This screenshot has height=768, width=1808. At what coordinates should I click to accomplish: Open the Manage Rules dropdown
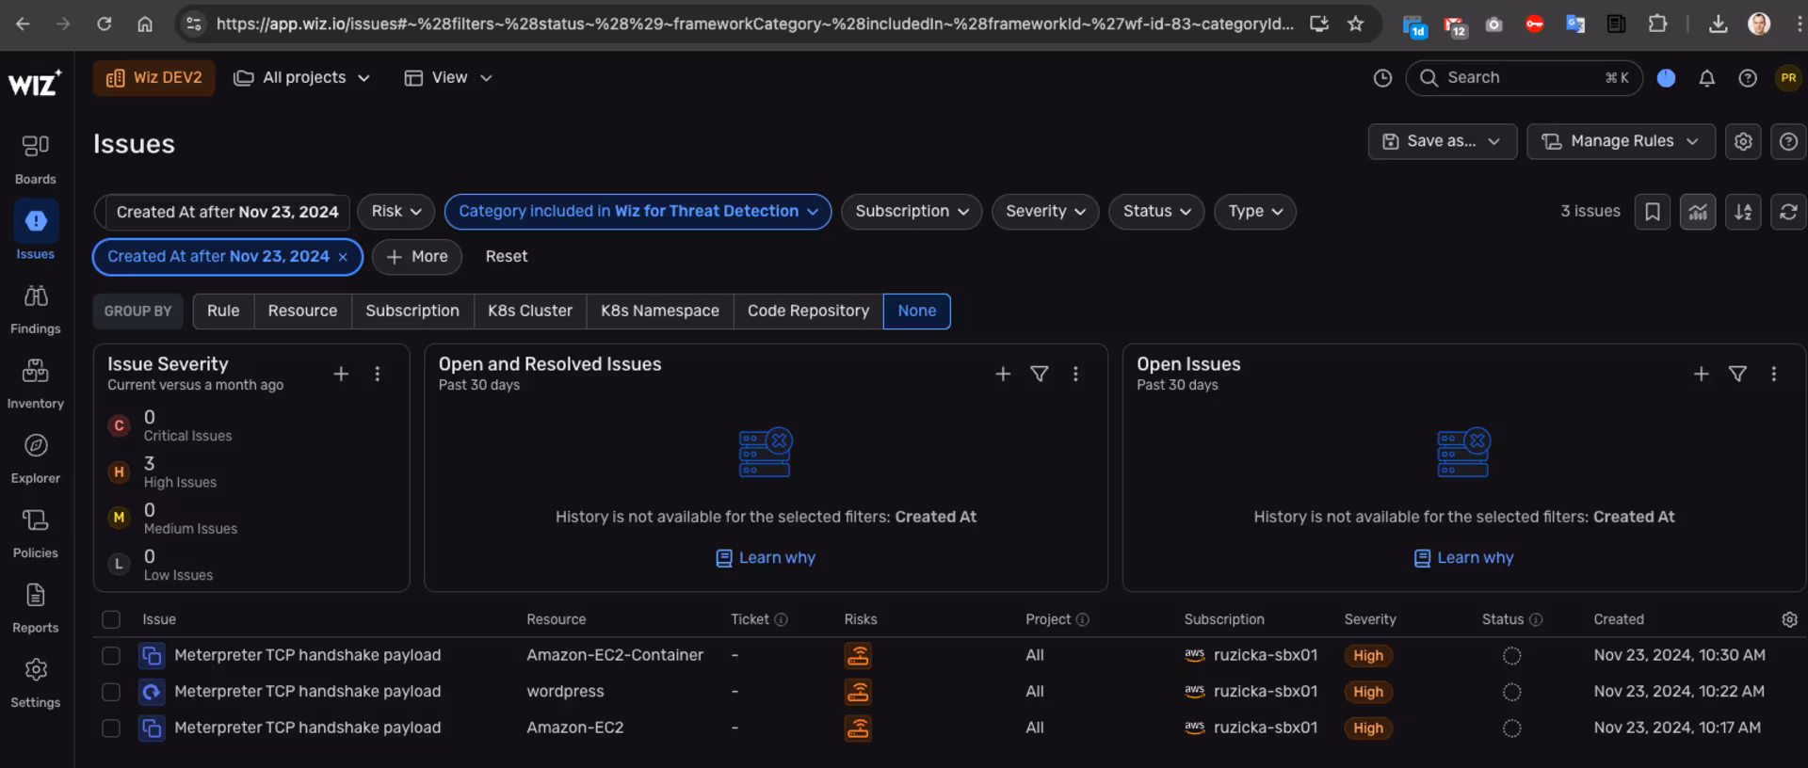tap(1620, 141)
